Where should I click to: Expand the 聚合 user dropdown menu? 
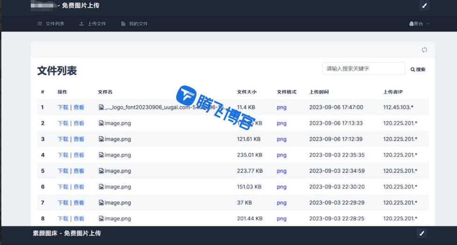pyautogui.click(x=419, y=24)
